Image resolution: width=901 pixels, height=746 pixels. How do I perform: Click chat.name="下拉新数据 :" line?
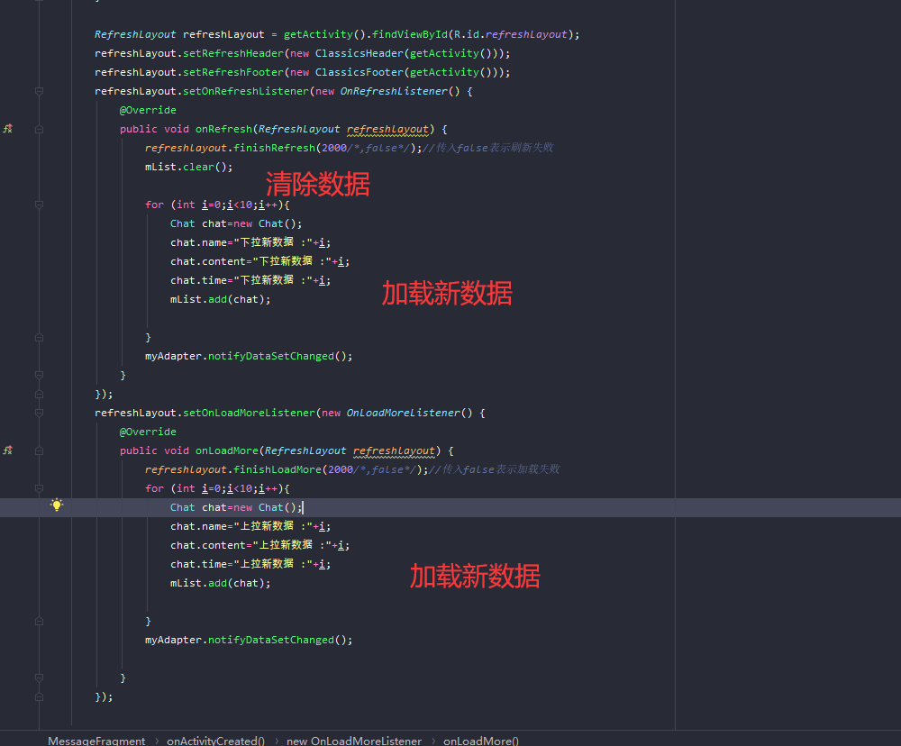pyautogui.click(x=250, y=242)
